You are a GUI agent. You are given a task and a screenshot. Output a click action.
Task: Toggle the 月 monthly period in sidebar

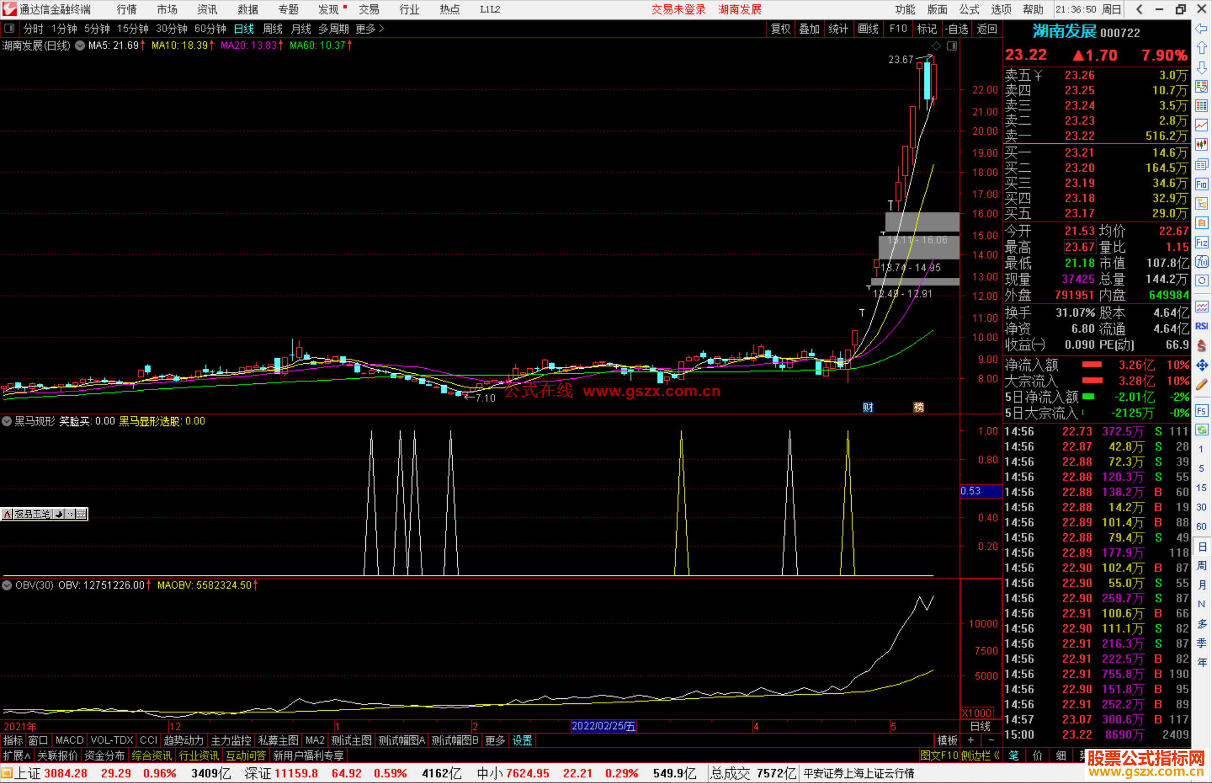click(x=1201, y=585)
